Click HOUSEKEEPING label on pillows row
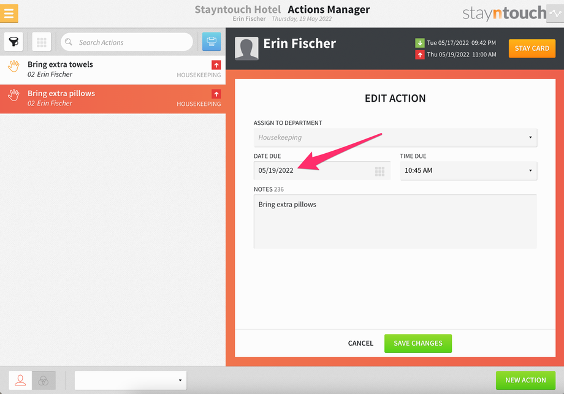564x394 pixels. 199,104
